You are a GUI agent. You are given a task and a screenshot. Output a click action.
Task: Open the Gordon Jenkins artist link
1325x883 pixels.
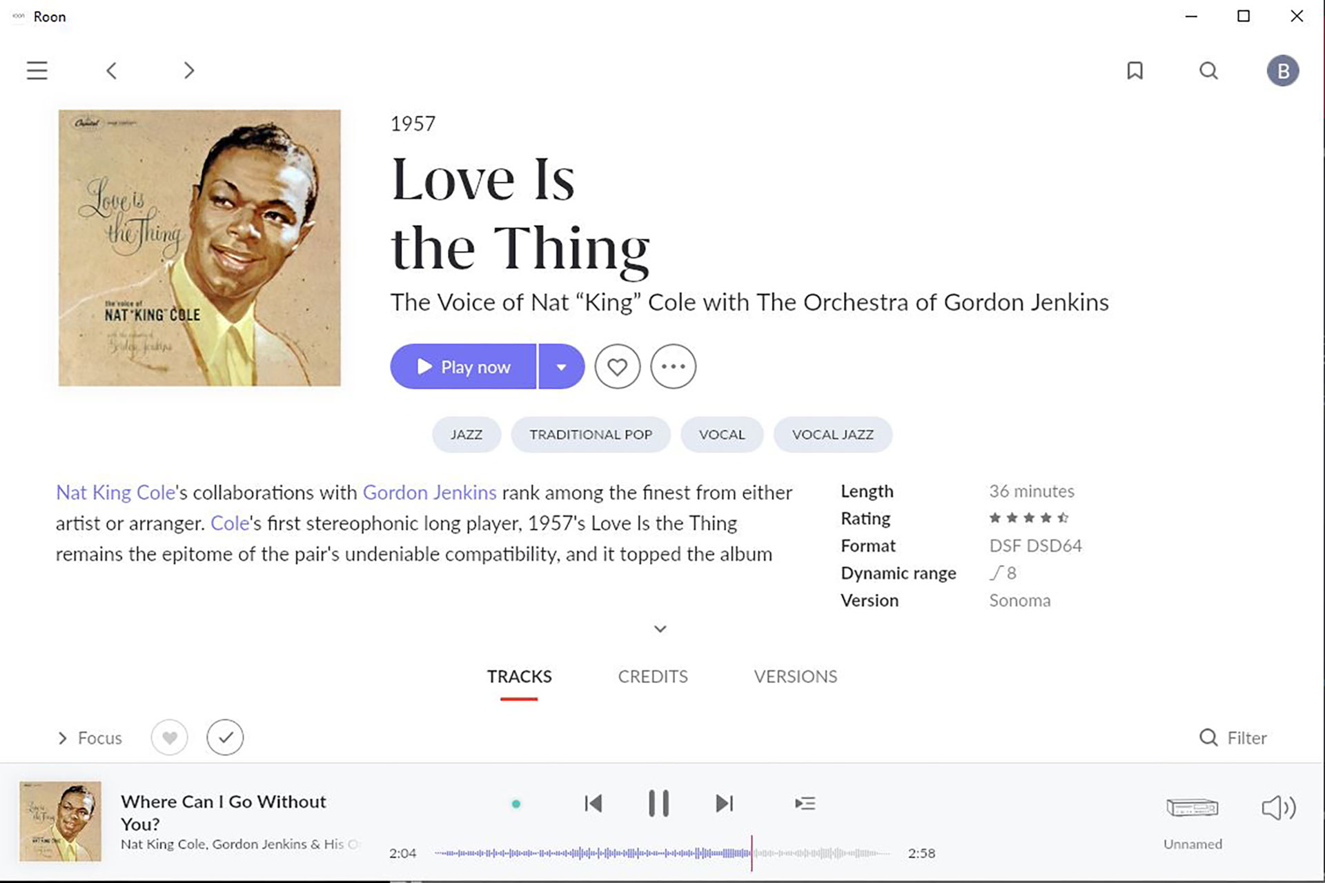point(429,492)
